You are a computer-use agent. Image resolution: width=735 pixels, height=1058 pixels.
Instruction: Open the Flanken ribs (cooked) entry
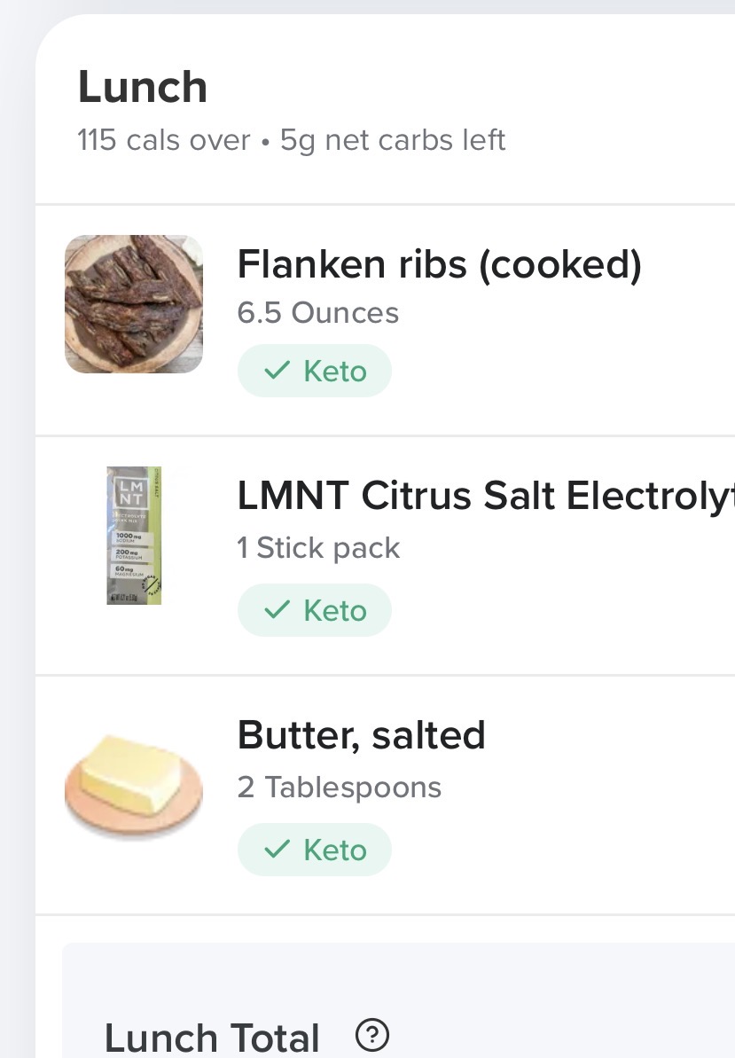tap(439, 263)
